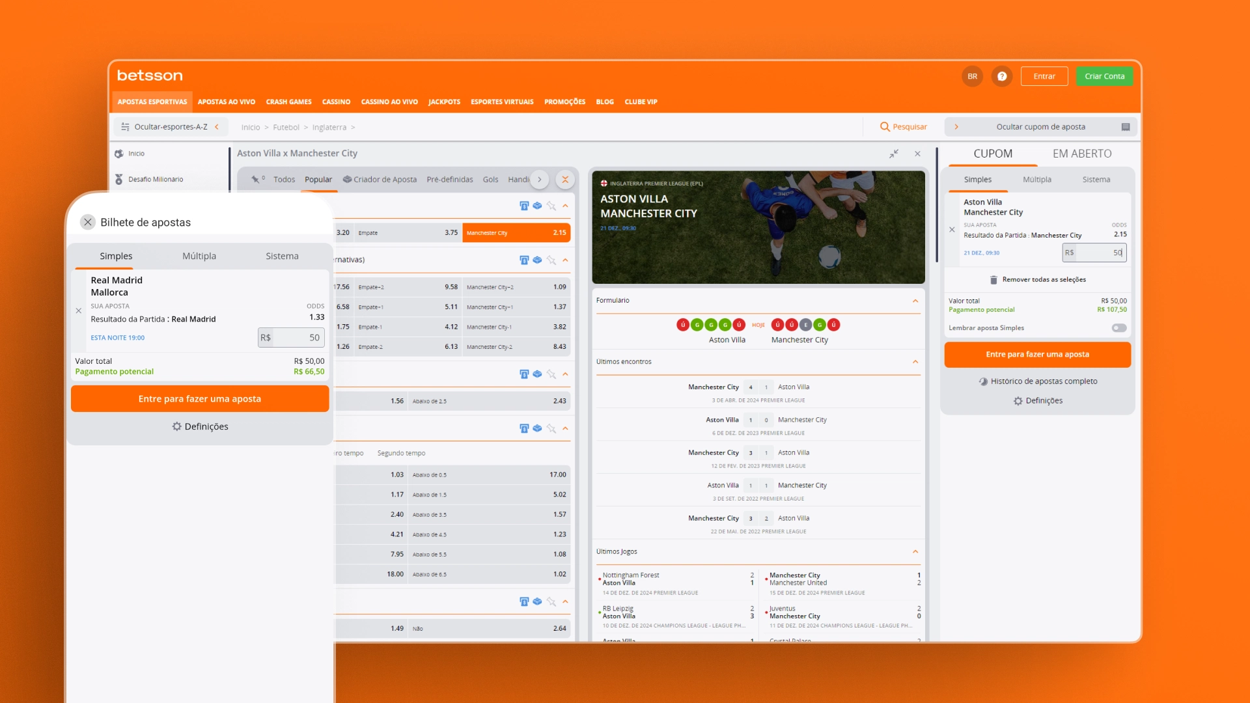Collapse the market above Abaixo de 2.5 row
Screen dimensions: 1250x703
click(x=565, y=374)
